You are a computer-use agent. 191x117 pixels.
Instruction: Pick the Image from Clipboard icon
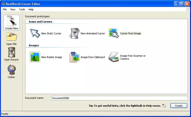75,57
